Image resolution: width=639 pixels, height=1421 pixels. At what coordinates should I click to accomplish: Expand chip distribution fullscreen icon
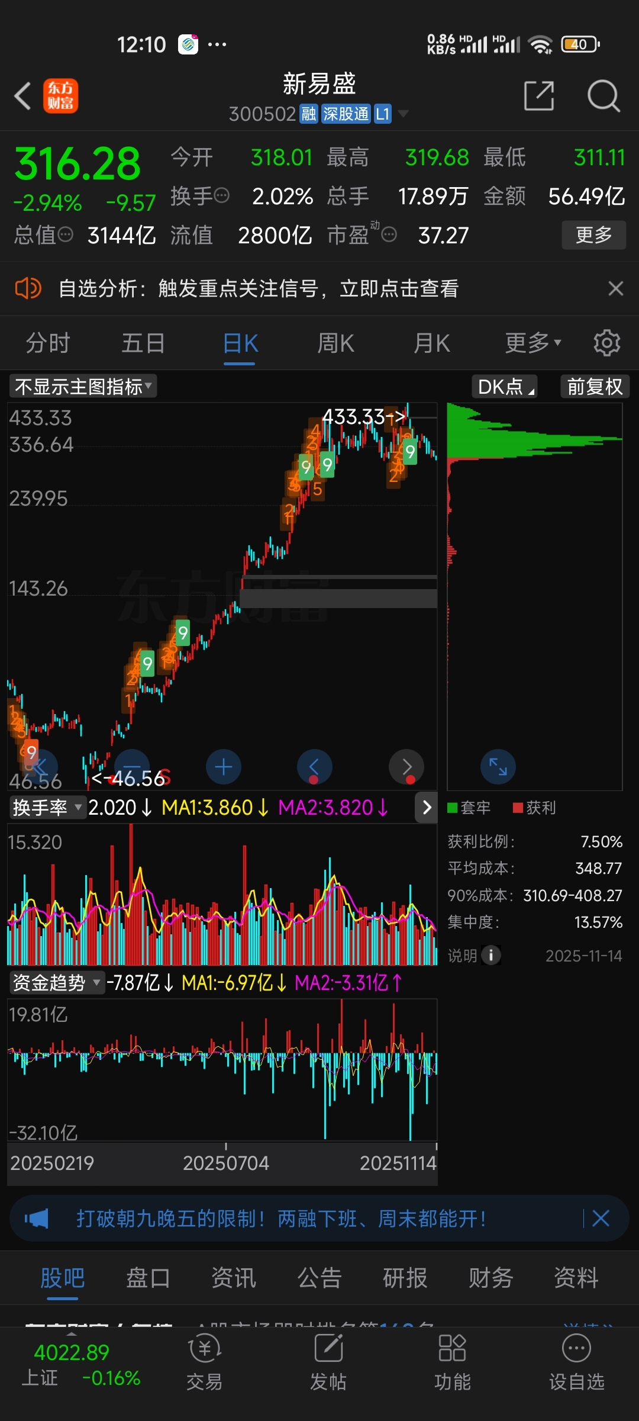pyautogui.click(x=498, y=767)
